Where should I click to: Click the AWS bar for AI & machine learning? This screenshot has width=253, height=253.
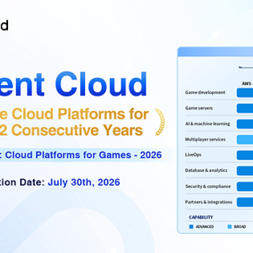245,124
